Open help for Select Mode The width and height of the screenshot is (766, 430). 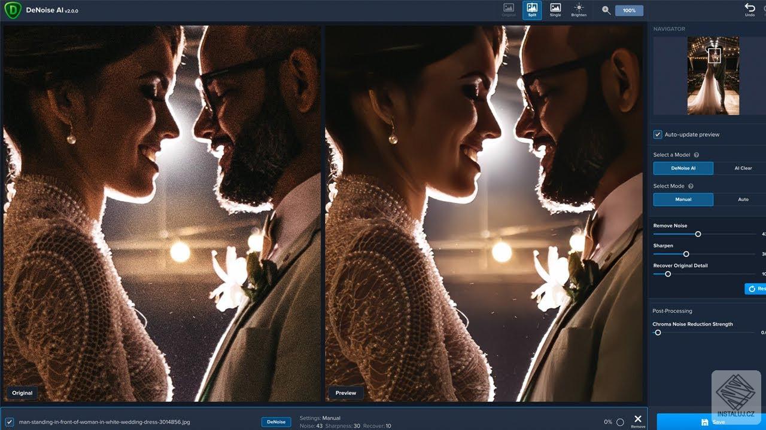pos(691,186)
